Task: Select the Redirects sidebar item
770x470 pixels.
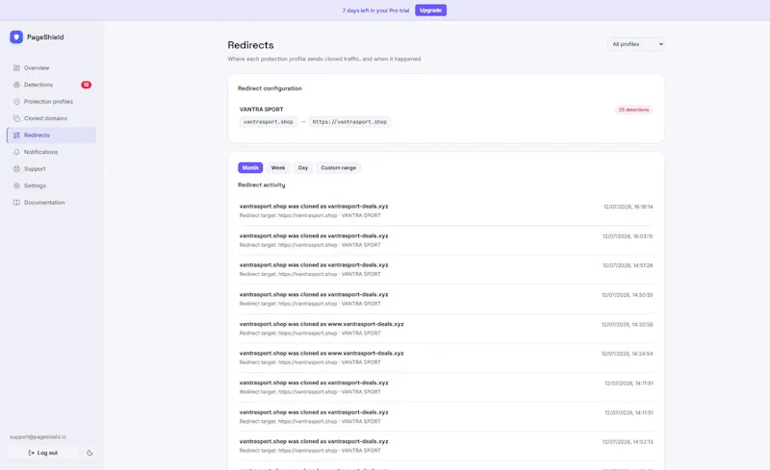Action: pyautogui.click(x=52, y=135)
